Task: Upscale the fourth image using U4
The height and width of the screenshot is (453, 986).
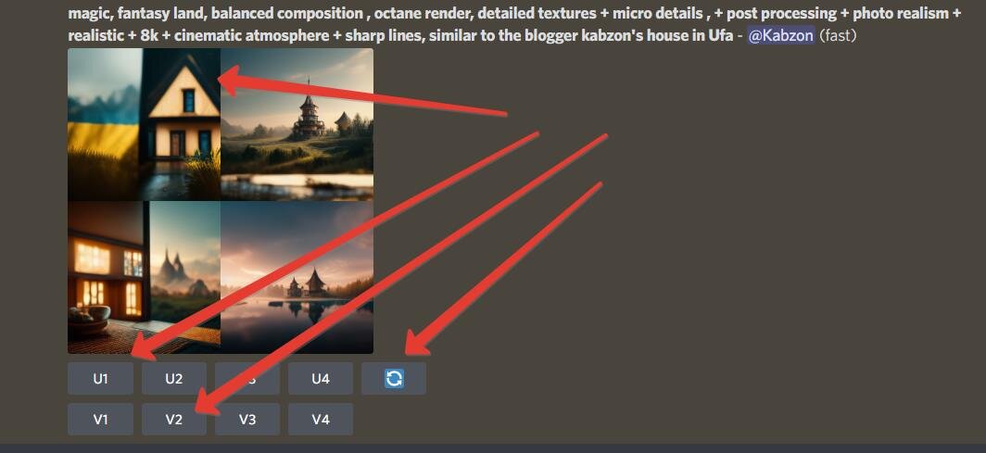Action: (x=321, y=378)
